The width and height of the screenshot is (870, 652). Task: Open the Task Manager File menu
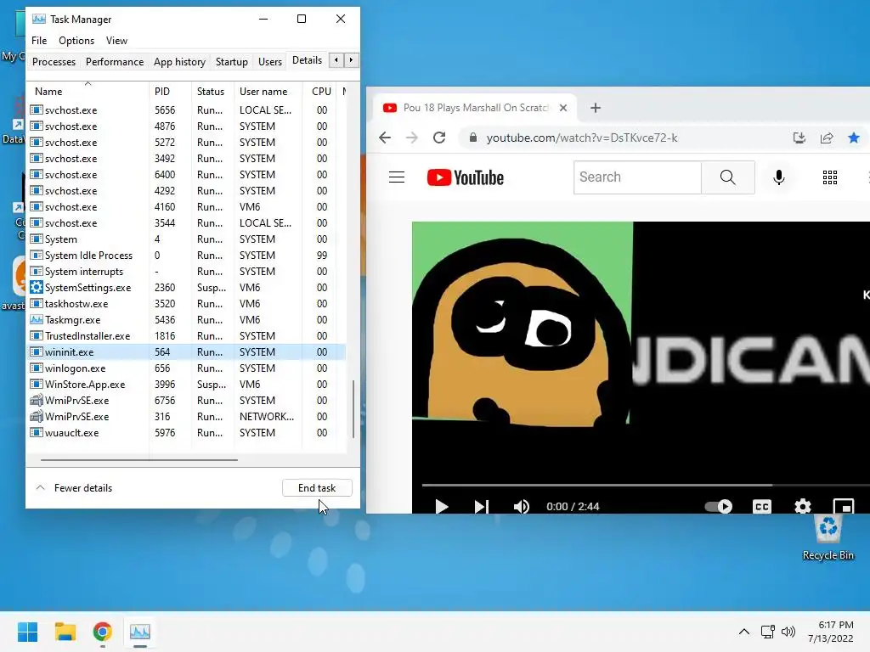[39, 41]
